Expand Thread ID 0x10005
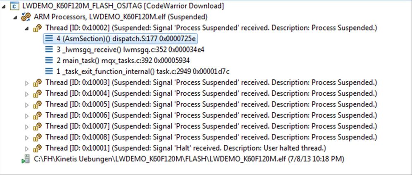The width and height of the screenshot is (412, 175). [27, 104]
